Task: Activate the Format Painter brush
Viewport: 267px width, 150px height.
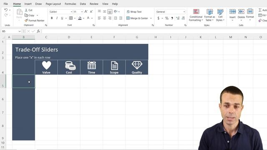Action: (x=35, y=20)
